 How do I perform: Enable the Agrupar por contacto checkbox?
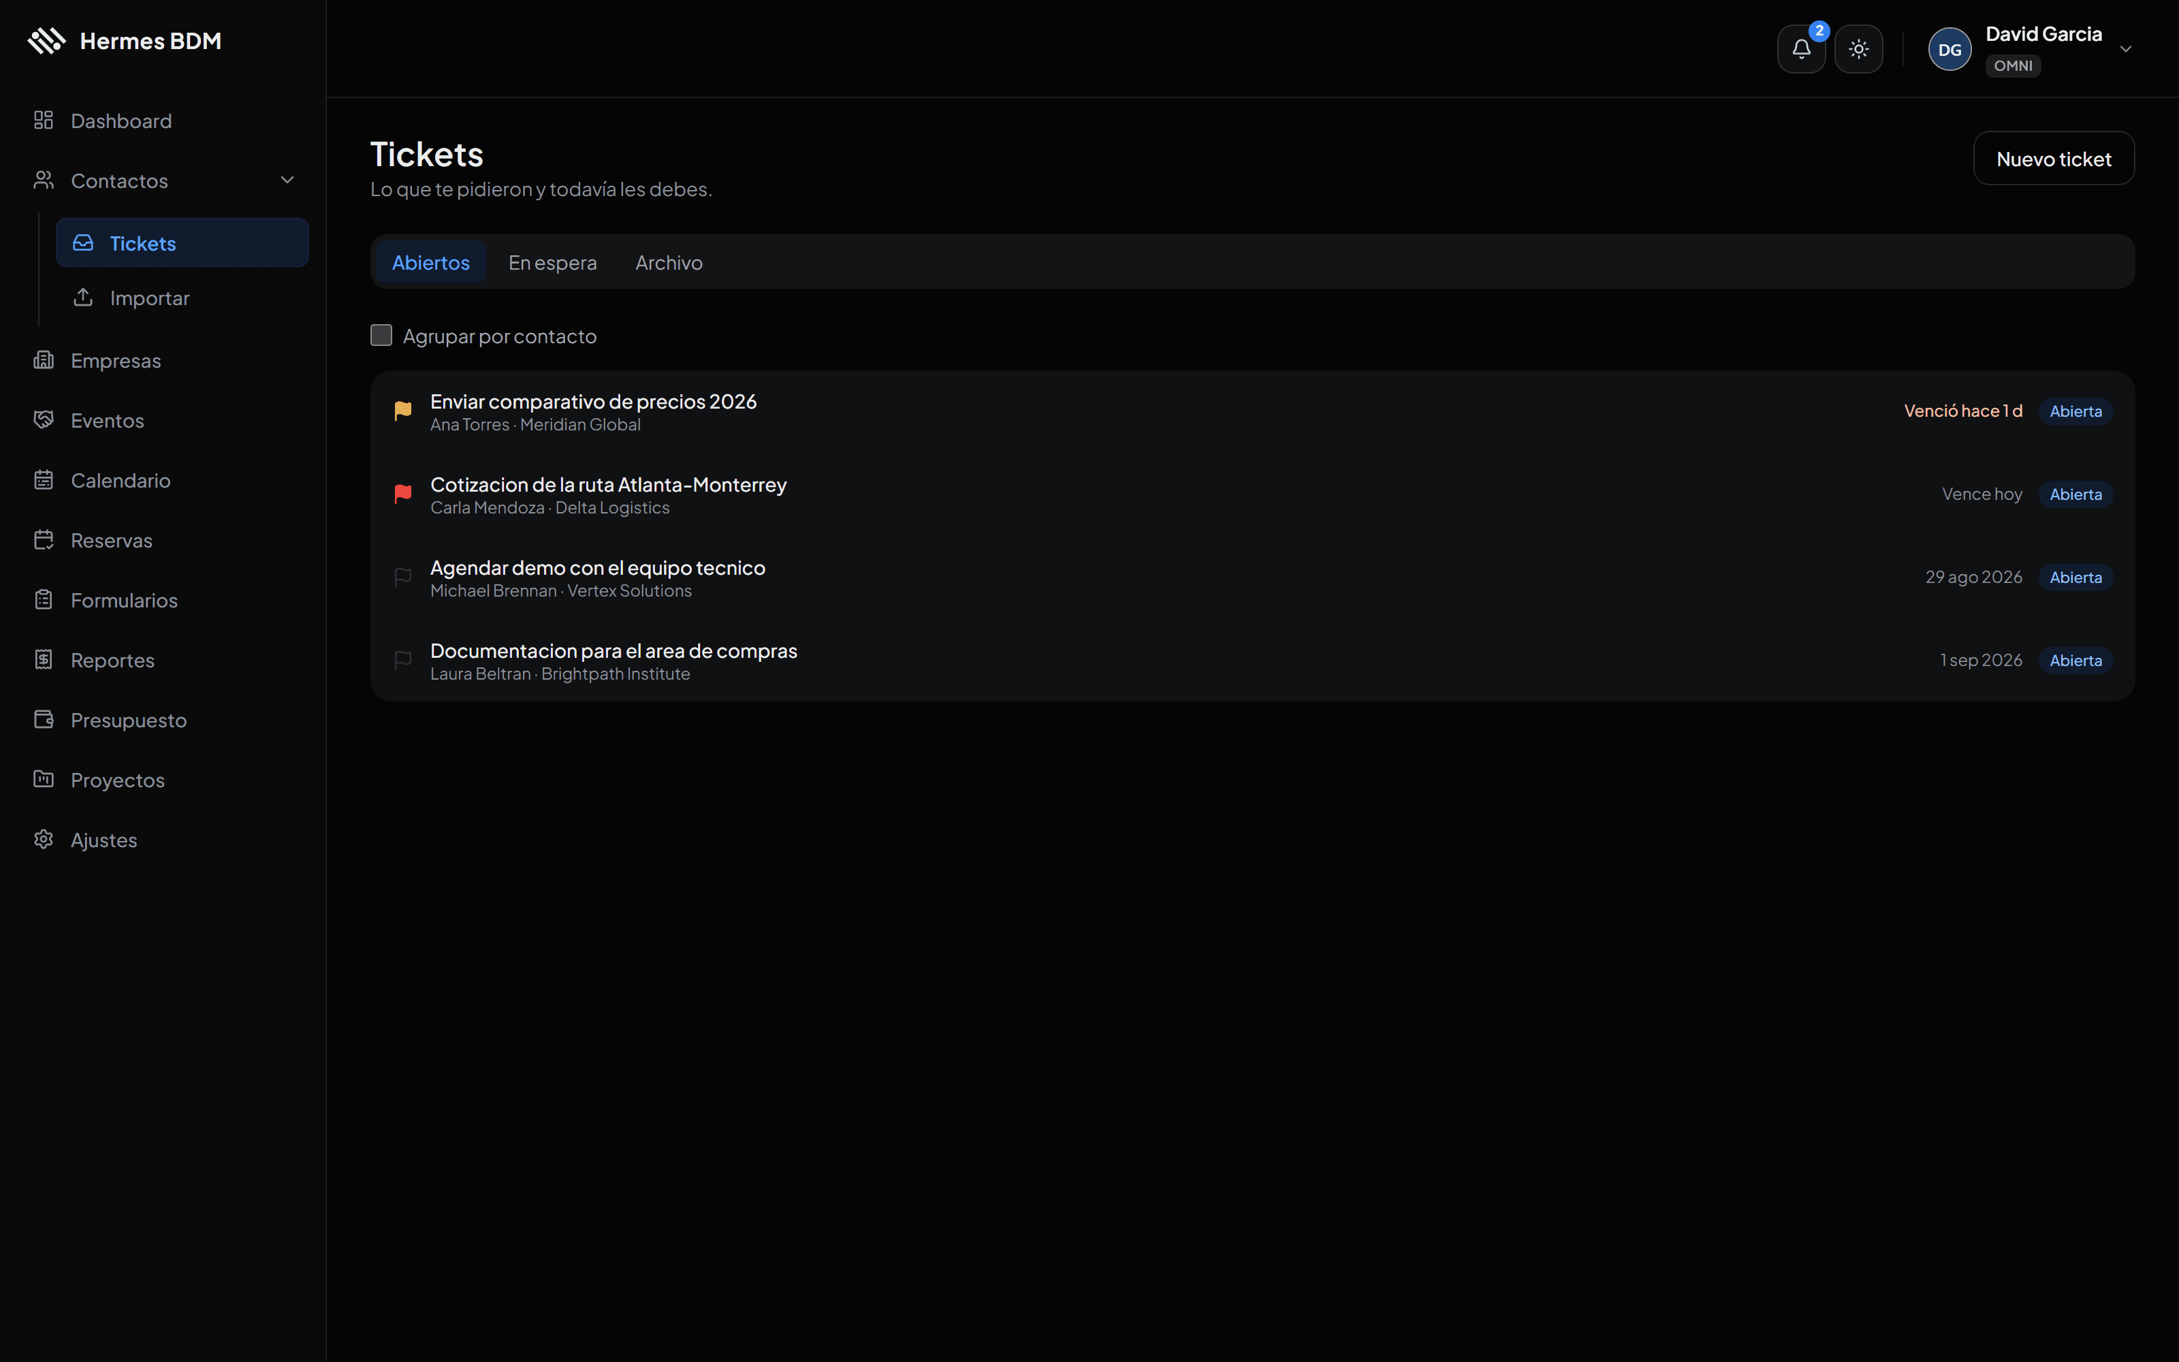click(x=381, y=335)
